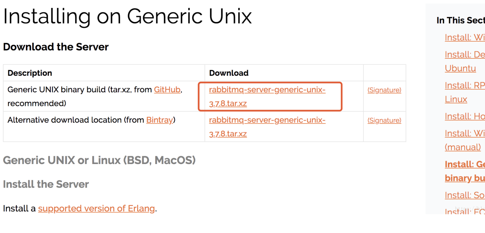
Task: Click the Download the Server heading
Action: [x=56, y=47]
